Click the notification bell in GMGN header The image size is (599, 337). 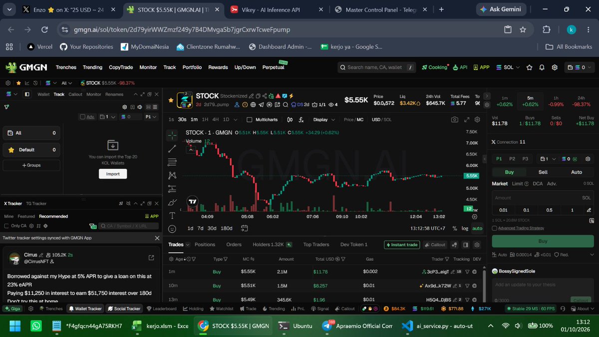(542, 67)
